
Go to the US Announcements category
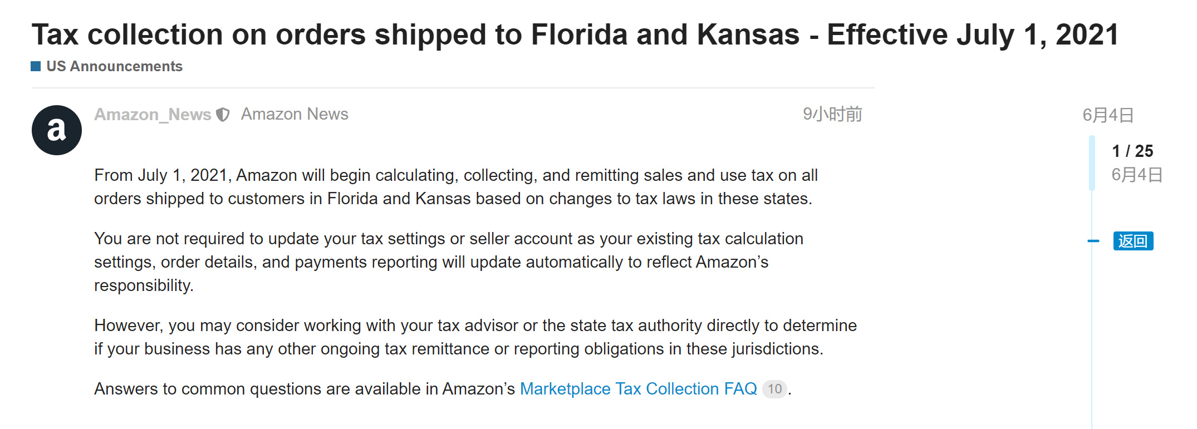114,67
